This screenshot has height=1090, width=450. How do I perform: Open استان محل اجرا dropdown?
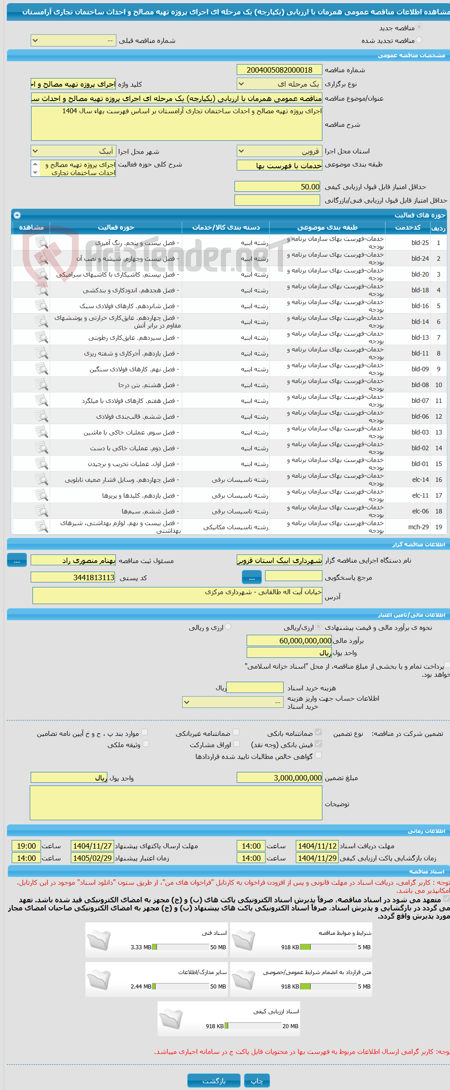click(x=279, y=151)
